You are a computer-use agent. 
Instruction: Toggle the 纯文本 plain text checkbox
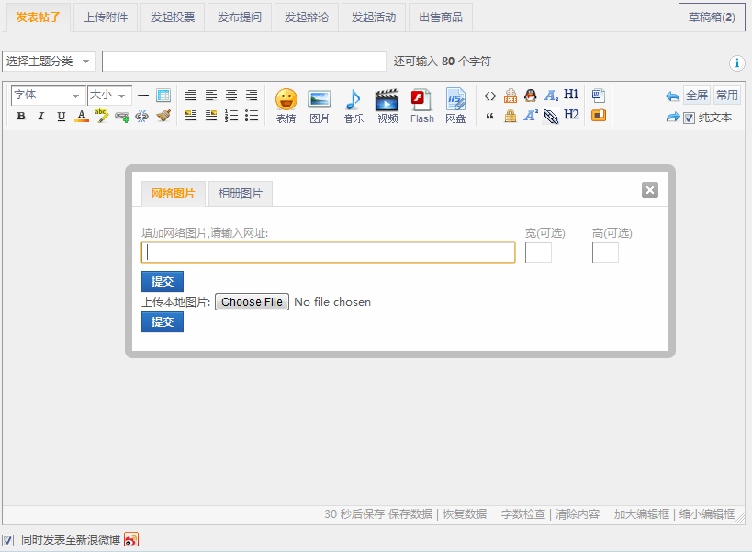(690, 118)
